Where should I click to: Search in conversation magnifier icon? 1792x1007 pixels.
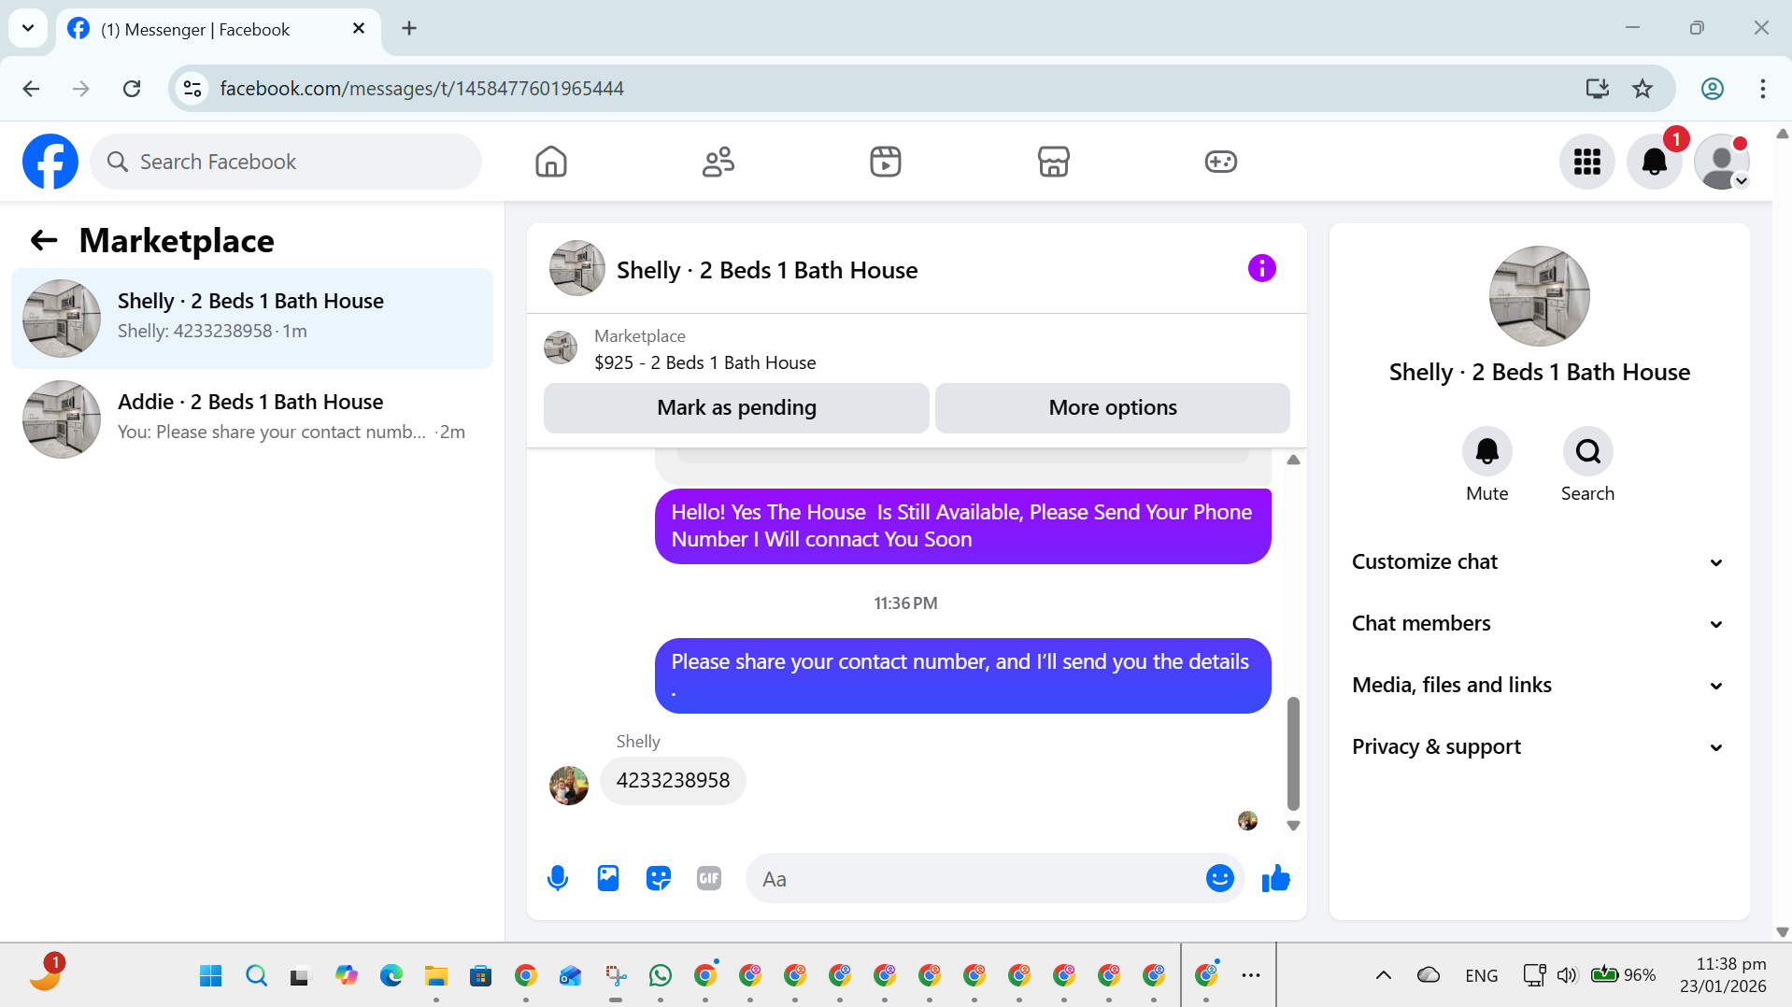[x=1587, y=452]
